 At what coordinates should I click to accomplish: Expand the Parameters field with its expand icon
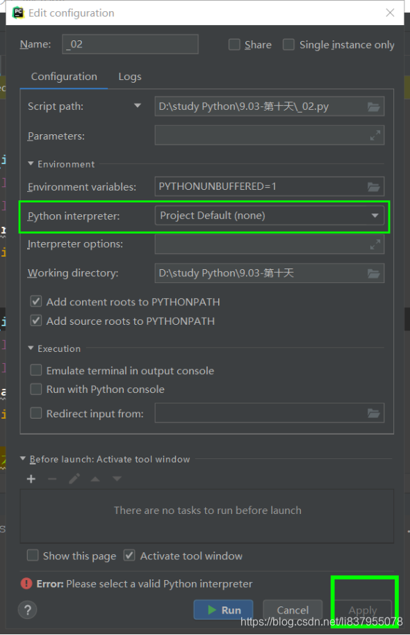[375, 135]
